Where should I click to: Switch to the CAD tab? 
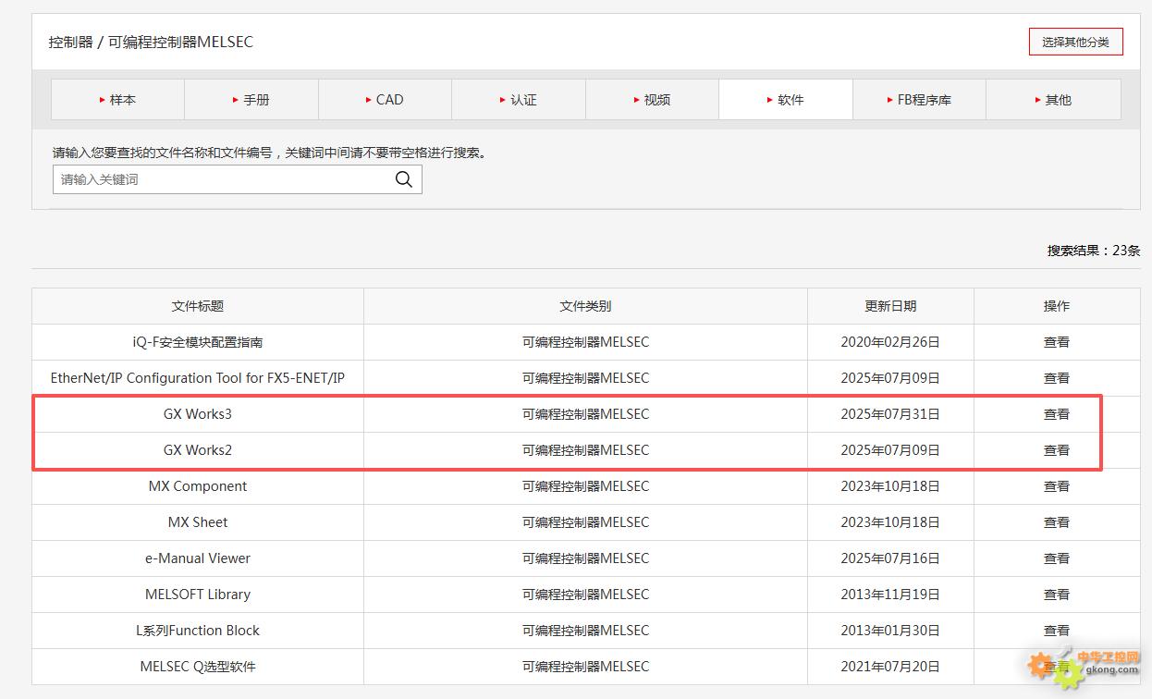385,100
